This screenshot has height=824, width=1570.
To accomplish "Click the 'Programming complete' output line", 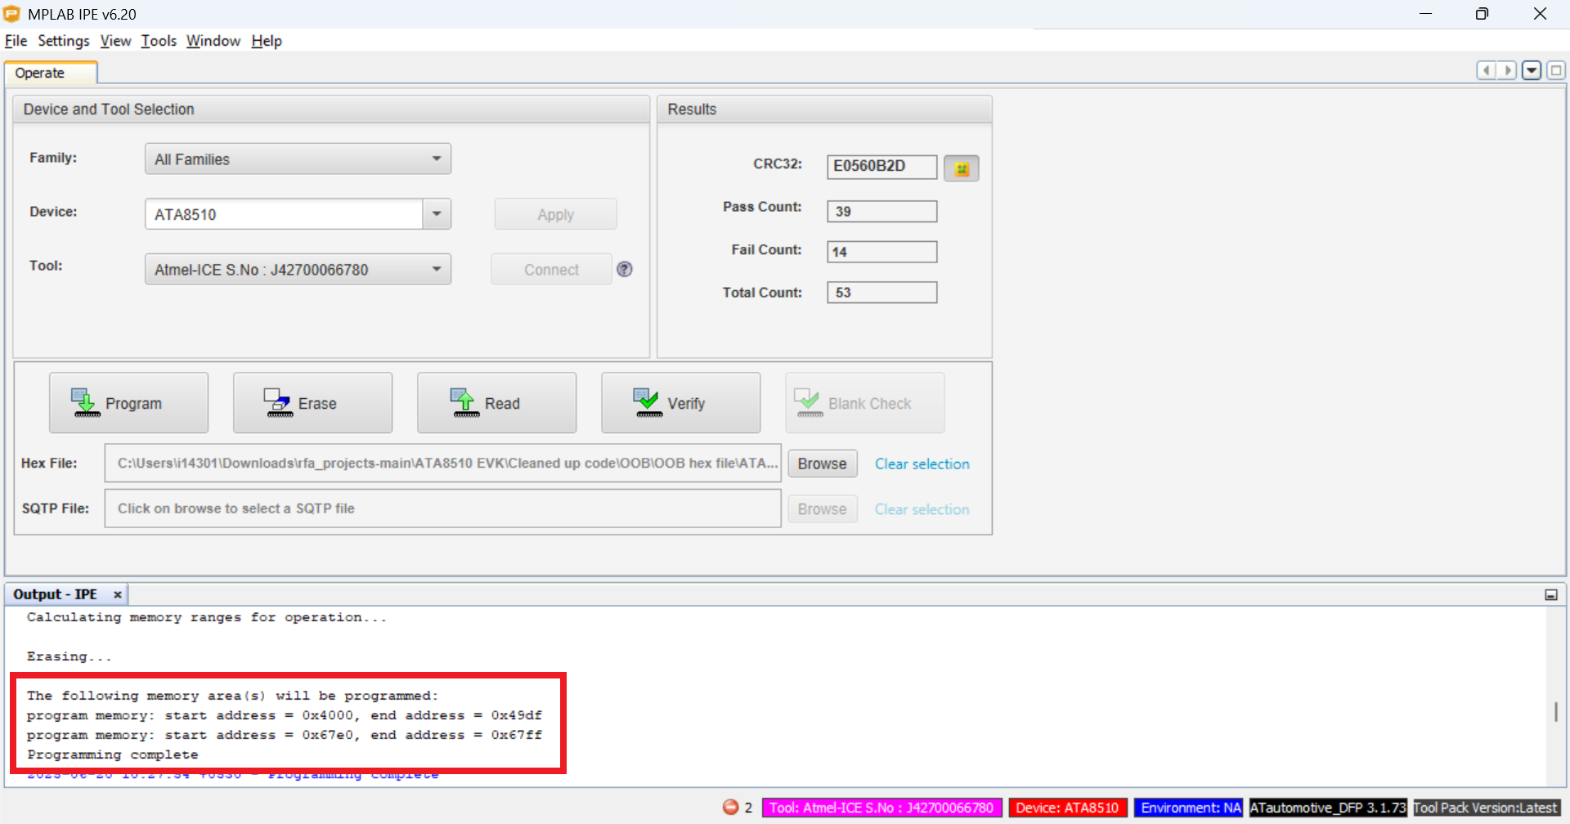I will click(x=112, y=755).
